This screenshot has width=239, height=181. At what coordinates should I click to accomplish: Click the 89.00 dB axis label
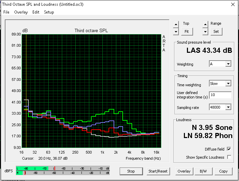(16, 34)
